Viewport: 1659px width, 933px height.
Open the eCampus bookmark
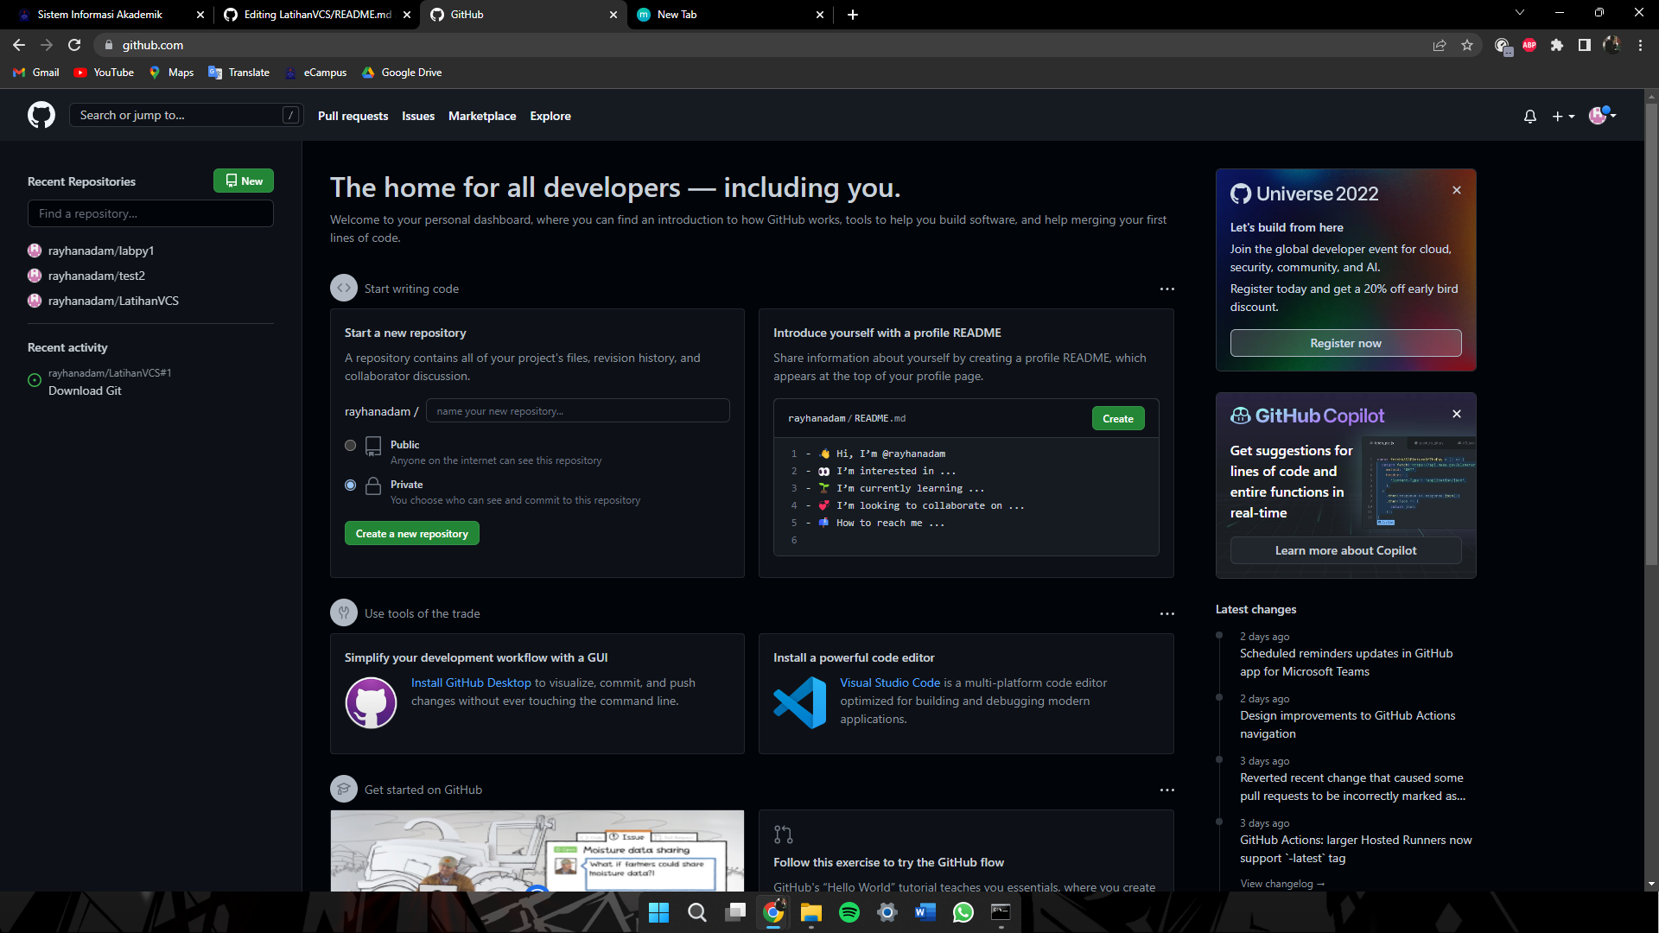tap(315, 73)
